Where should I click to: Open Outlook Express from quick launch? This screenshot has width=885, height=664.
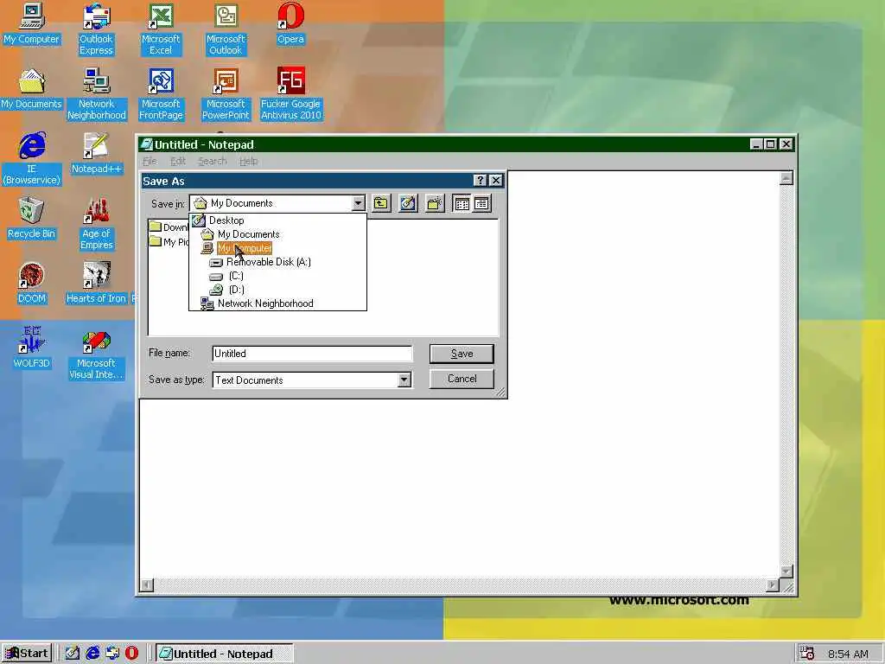pyautogui.click(x=112, y=654)
